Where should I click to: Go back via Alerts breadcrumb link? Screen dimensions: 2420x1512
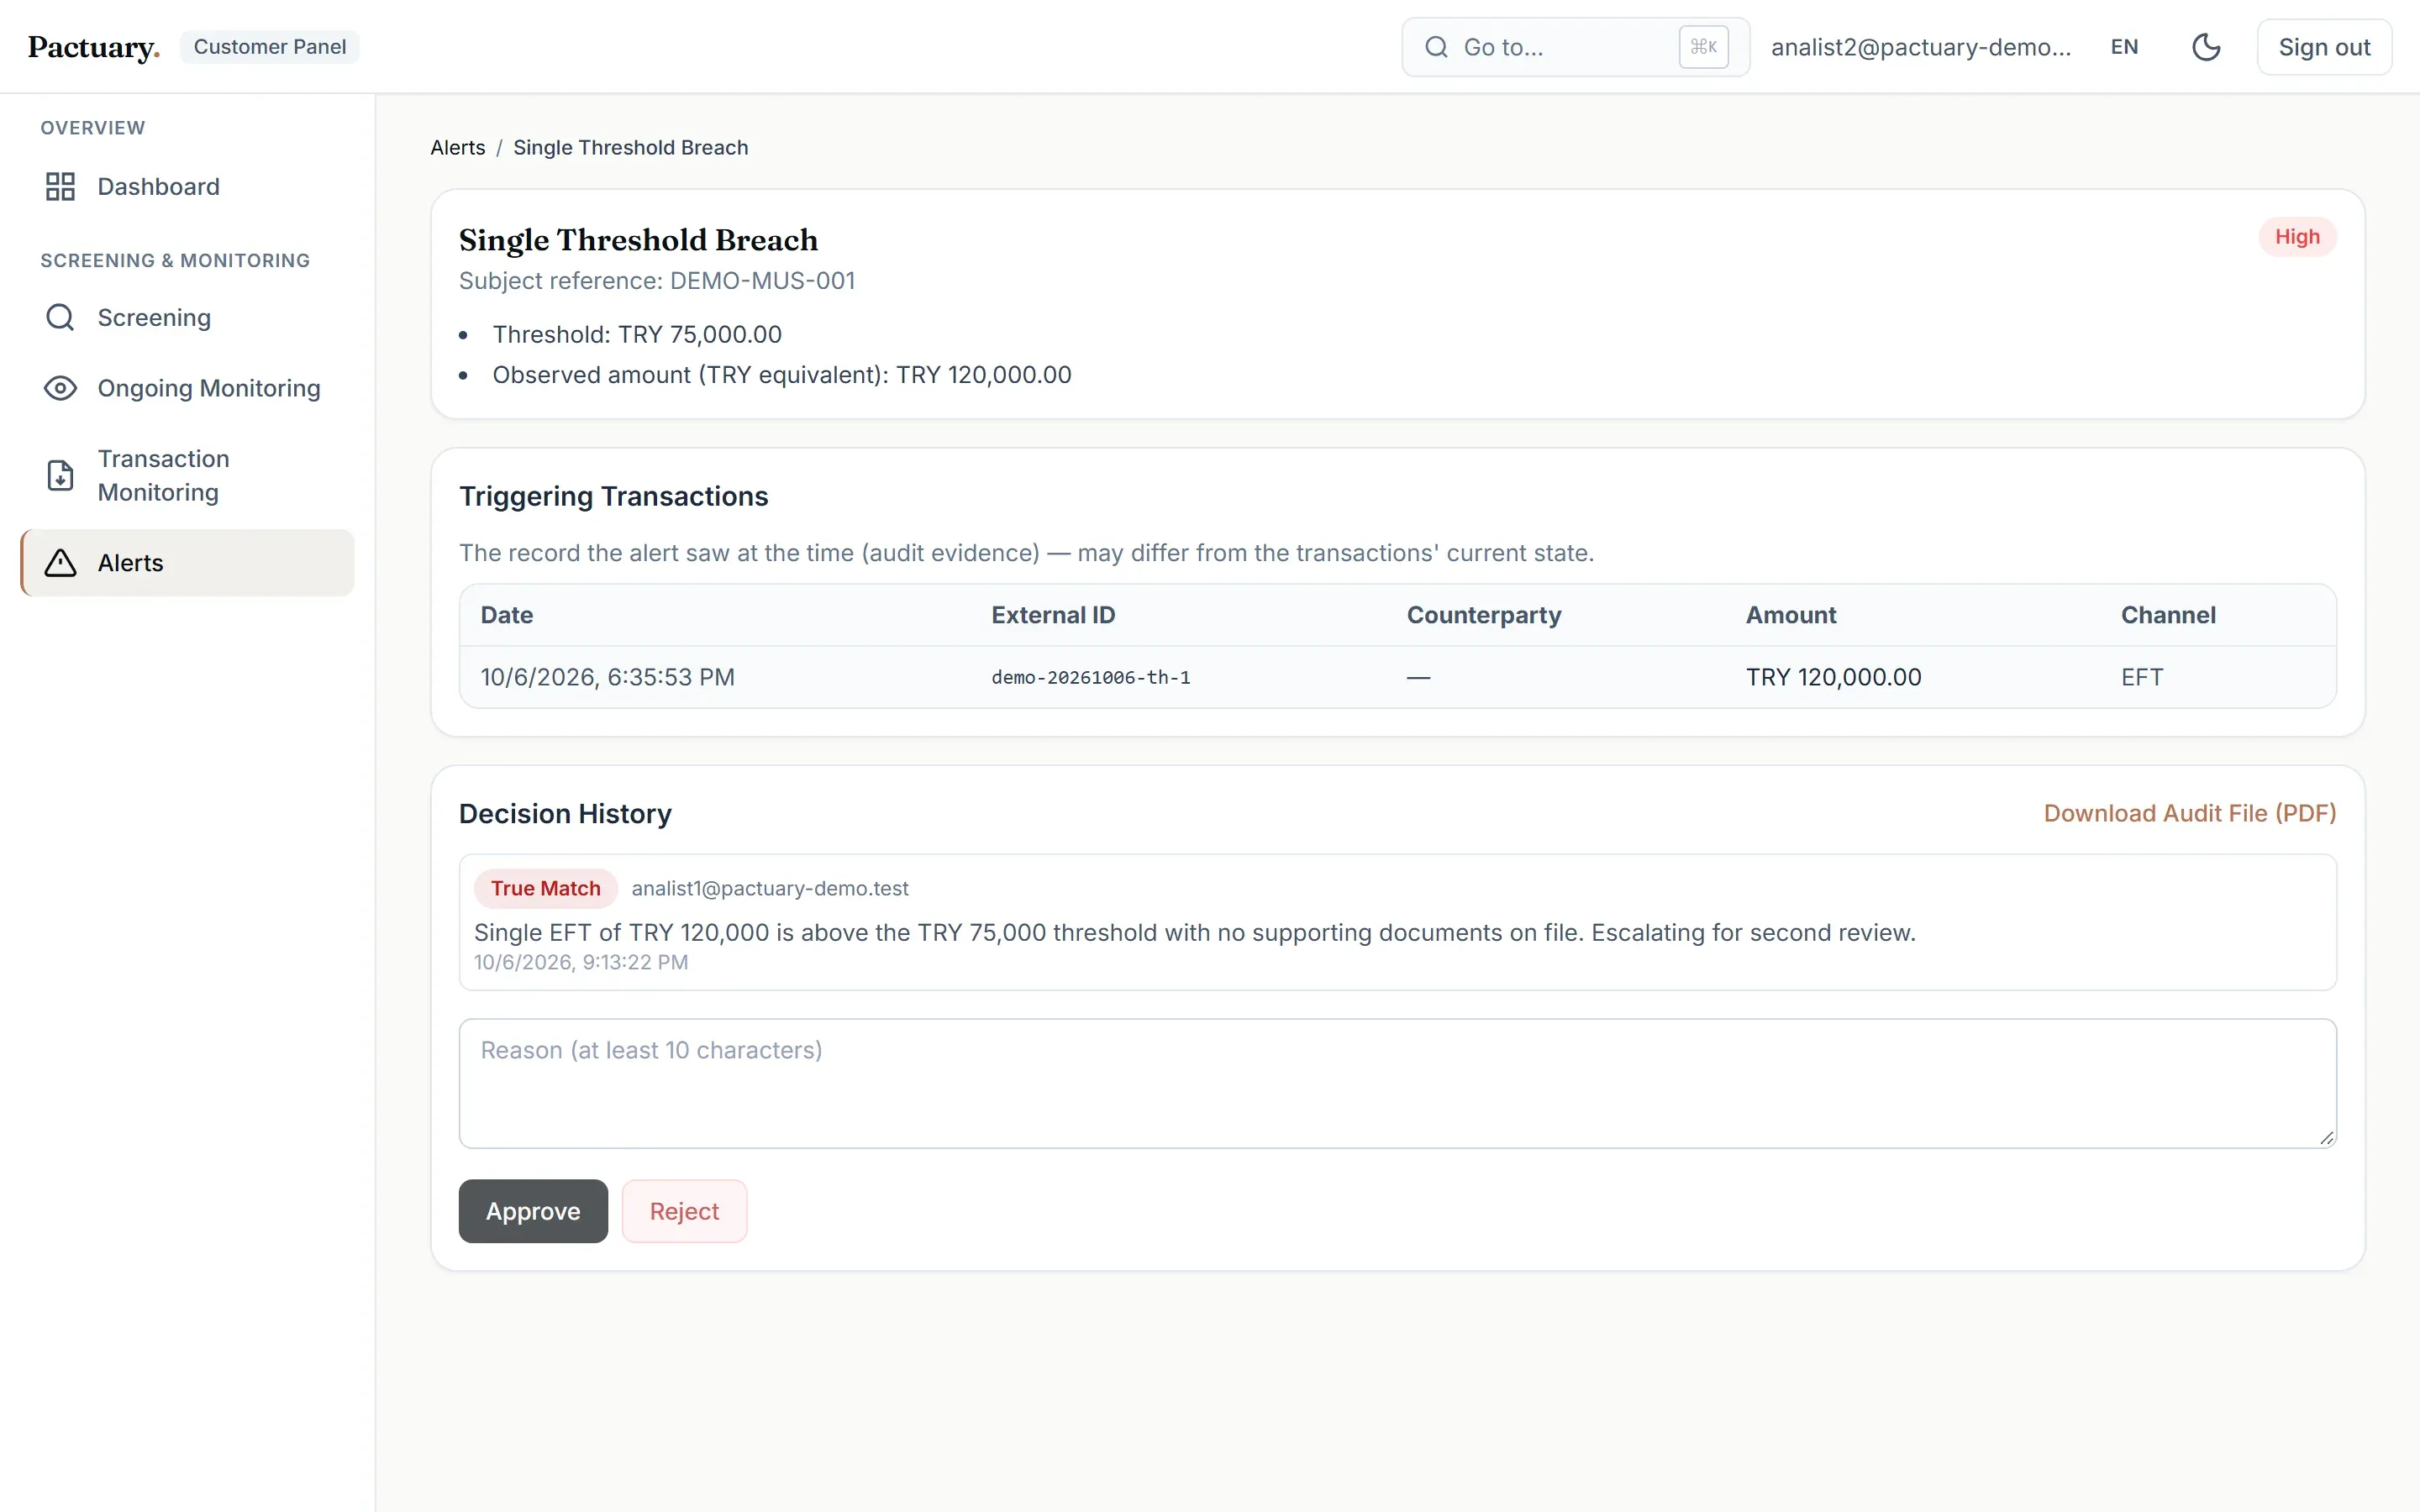[458, 148]
